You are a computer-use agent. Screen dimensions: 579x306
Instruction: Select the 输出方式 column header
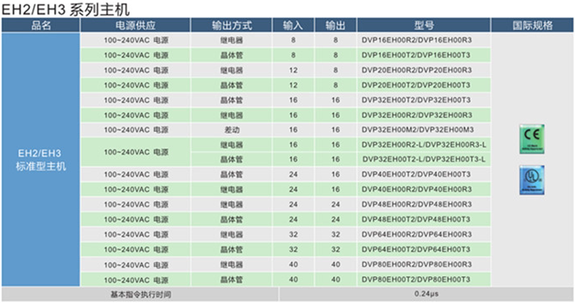[x=232, y=26]
